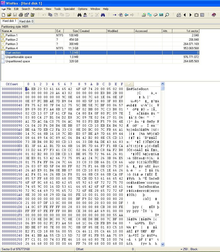220x252 pixels.
Task: Click the grayed-out Save floppy icon
Action: [15, 15]
